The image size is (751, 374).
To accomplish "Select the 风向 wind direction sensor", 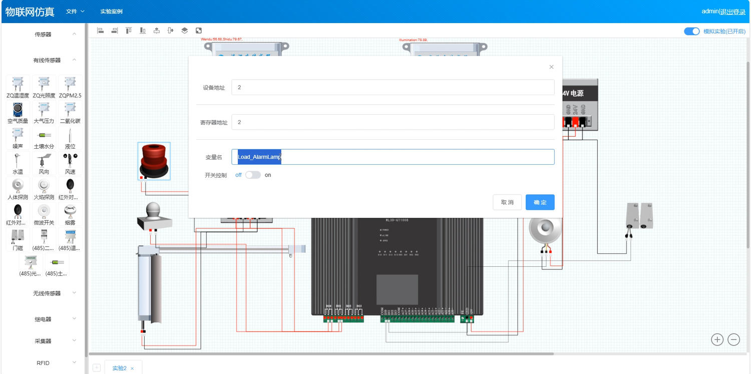I will click(x=44, y=163).
